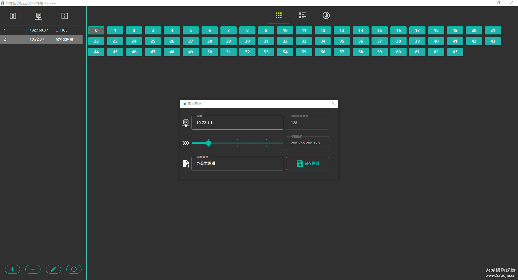Image resolution: width=518 pixels, height=280 pixels.
Task: Click the subnet mask slider handle
Action: coord(208,143)
